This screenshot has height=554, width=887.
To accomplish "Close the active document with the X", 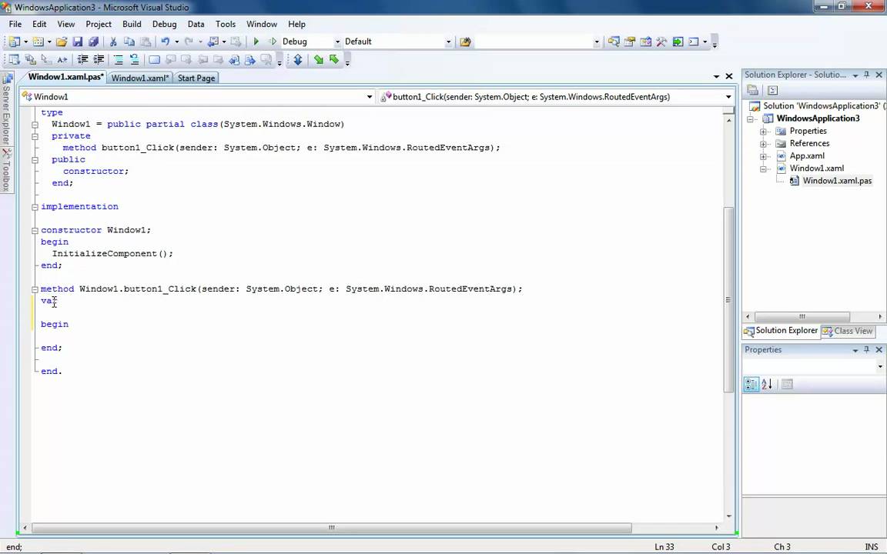I will coord(729,76).
